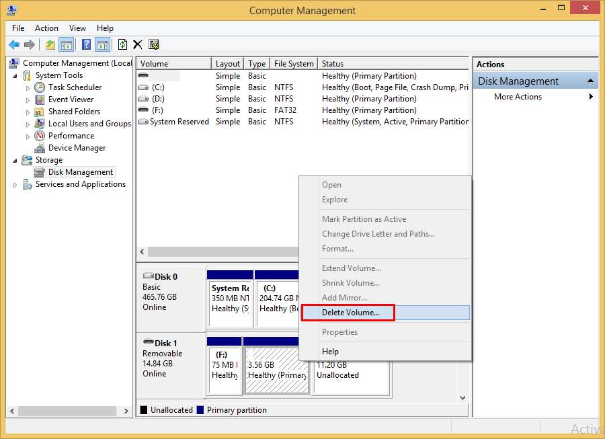
Task: Click the blue question mark Help toolbar icon
Action: tap(87, 45)
